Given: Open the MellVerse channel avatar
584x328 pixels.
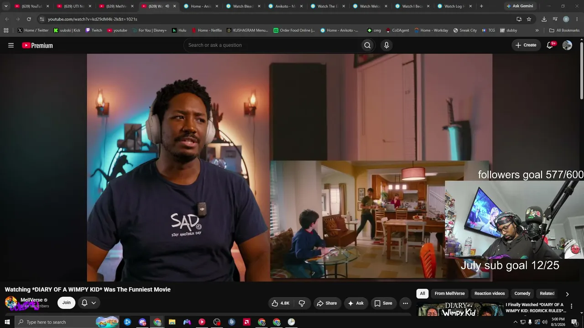Looking at the screenshot, I should point(11,302).
